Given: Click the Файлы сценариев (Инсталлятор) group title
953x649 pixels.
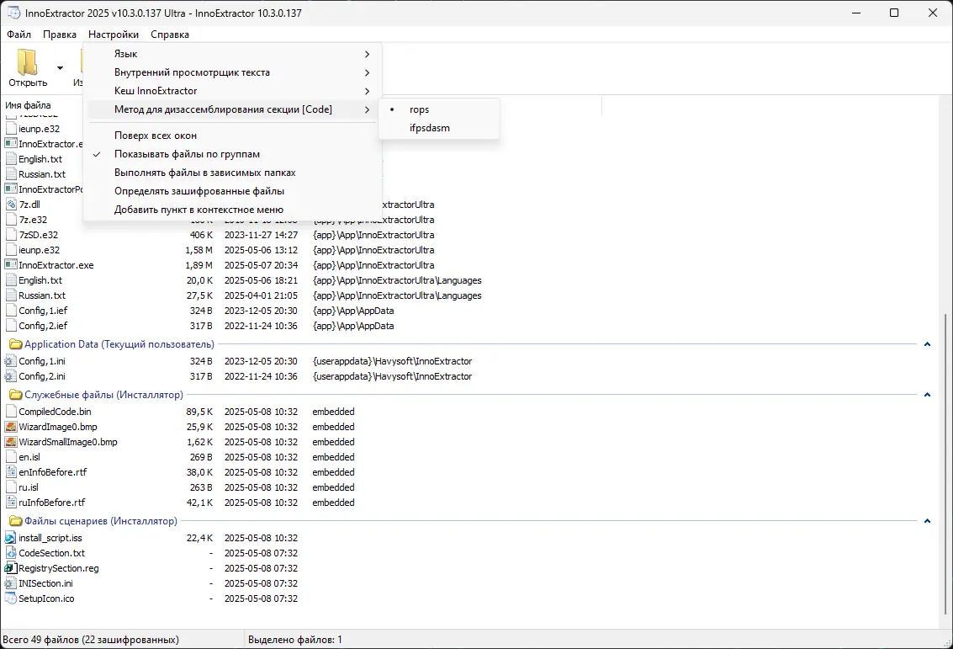Looking at the screenshot, I should pos(101,521).
